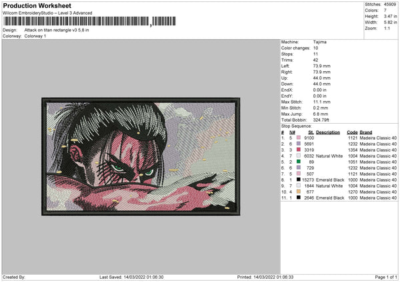
Task: Click the 'Created By:' footer label
Action: (14, 277)
